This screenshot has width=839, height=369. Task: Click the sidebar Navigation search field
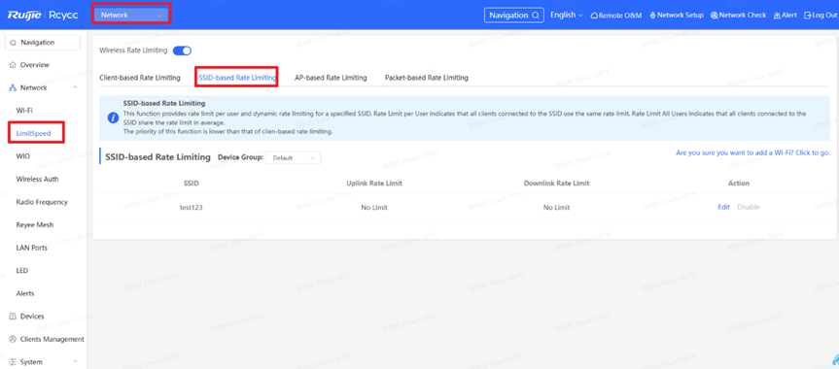click(x=43, y=43)
